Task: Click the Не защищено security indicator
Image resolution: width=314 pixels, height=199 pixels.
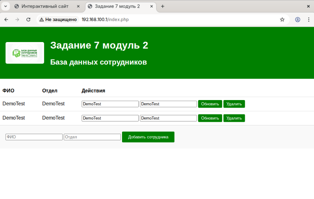Action: point(58,20)
